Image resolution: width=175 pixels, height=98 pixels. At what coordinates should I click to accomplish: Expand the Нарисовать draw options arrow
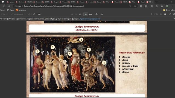point(25,14)
